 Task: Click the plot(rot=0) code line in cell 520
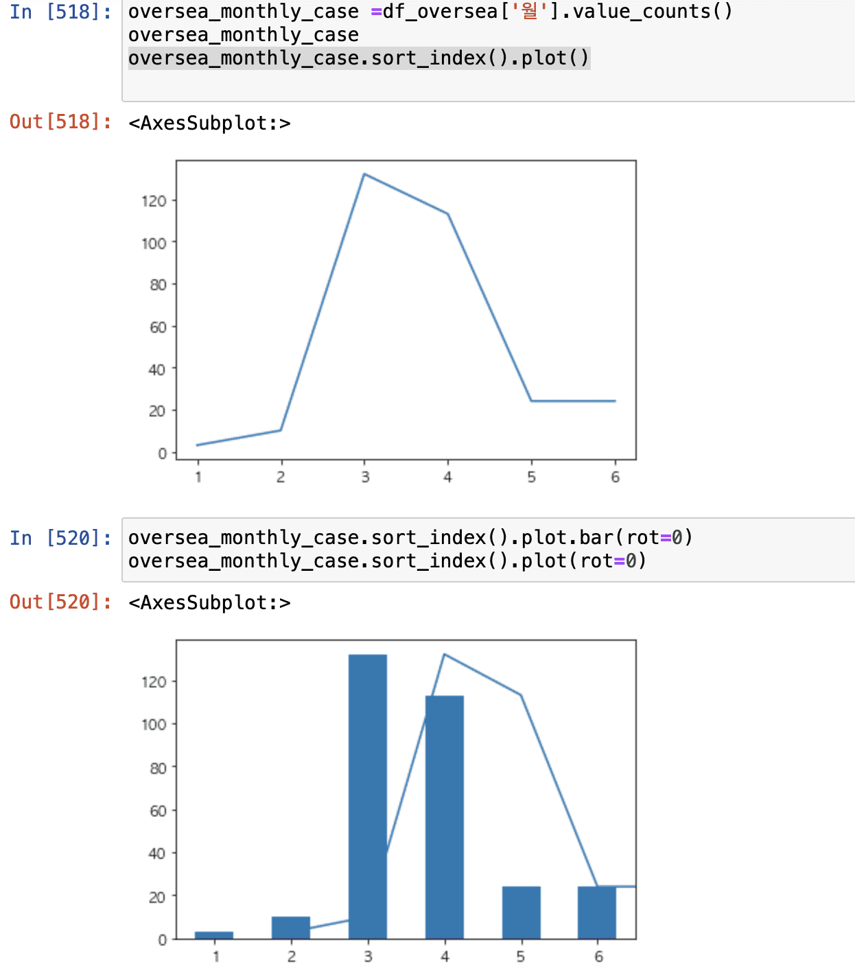tap(387, 561)
